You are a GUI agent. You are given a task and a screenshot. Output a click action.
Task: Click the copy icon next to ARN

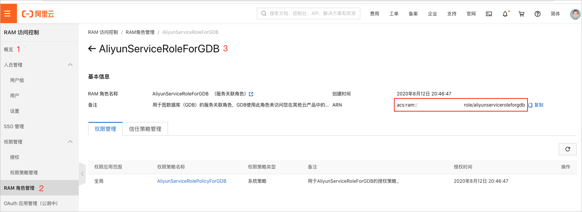click(x=530, y=105)
